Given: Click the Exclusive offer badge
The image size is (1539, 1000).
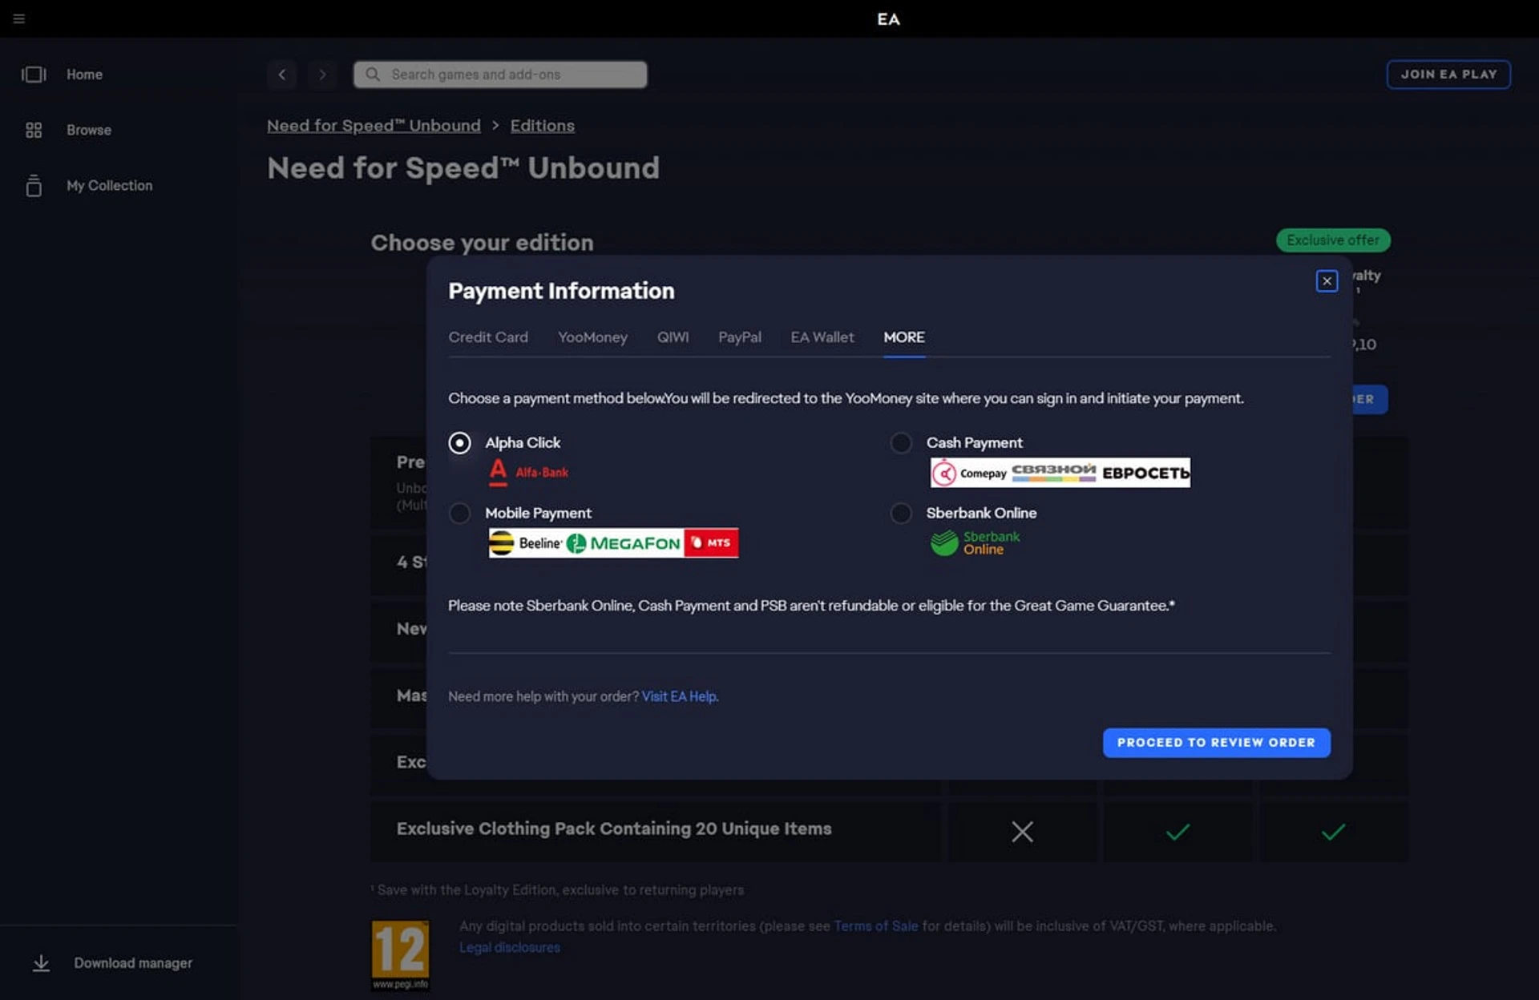Looking at the screenshot, I should click(1333, 240).
